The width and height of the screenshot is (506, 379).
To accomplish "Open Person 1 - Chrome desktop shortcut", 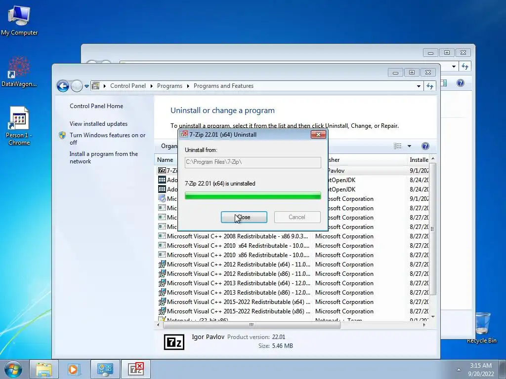I will click(x=19, y=126).
